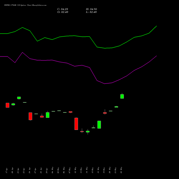Screen dimensions: 179x179
Task: Click the WIPRO option chart title text
Action: (x=25, y=5)
